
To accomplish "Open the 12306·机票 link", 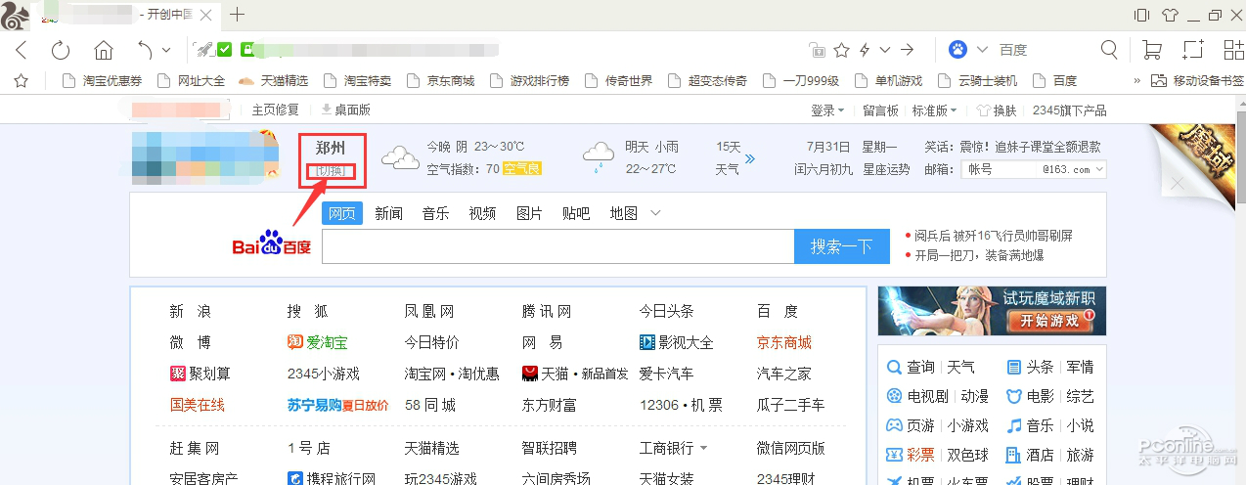I will (681, 404).
